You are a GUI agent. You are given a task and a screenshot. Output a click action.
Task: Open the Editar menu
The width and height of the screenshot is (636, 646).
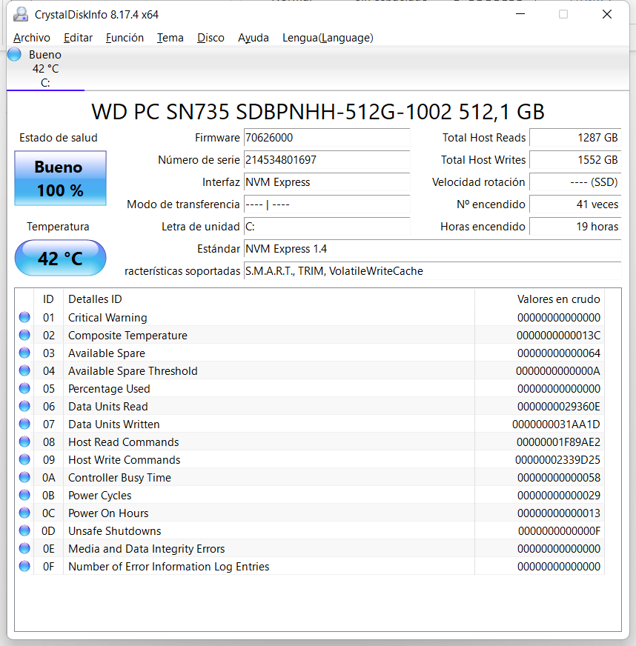78,38
